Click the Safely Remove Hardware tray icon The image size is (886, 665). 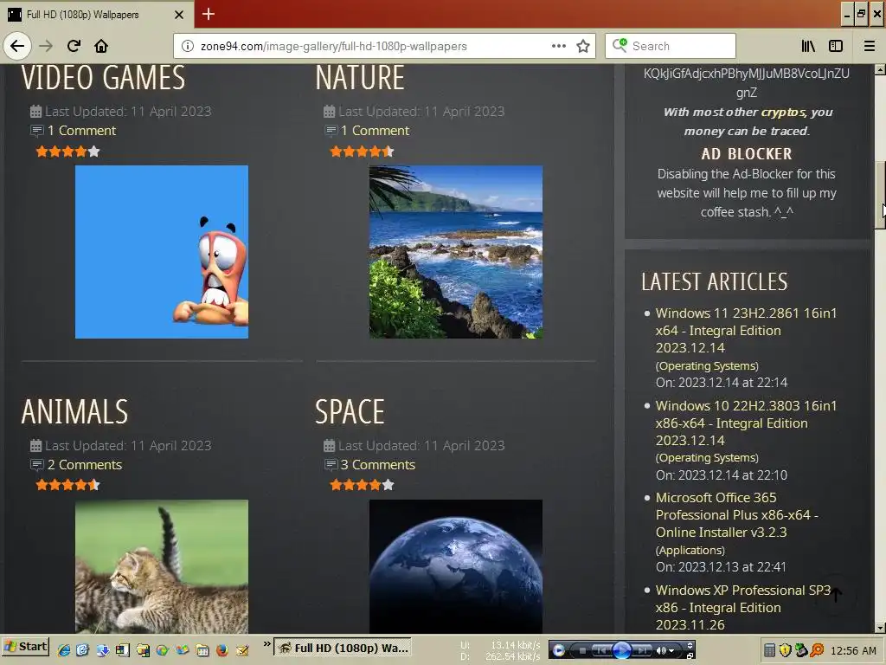[801, 650]
